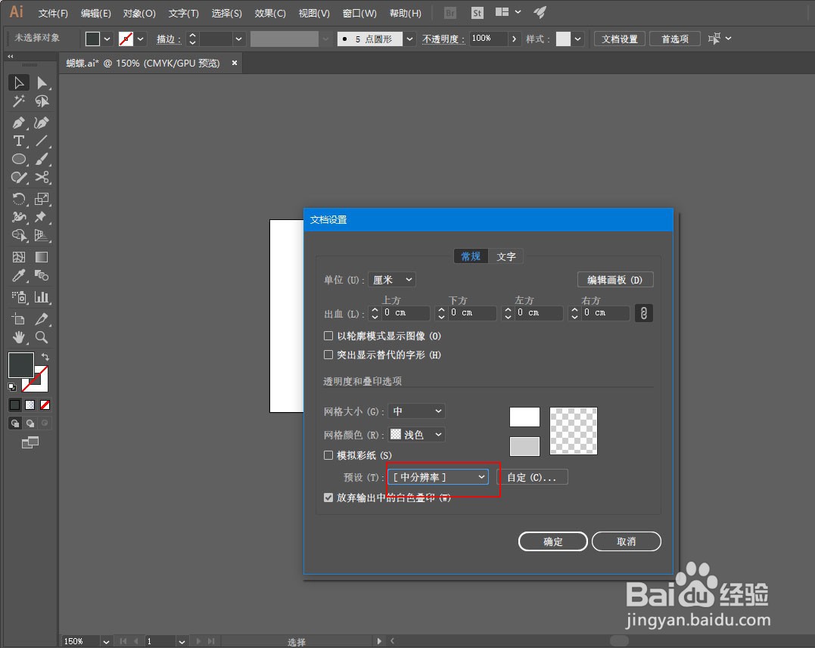Open the 样式 style dropdown

tap(577, 39)
